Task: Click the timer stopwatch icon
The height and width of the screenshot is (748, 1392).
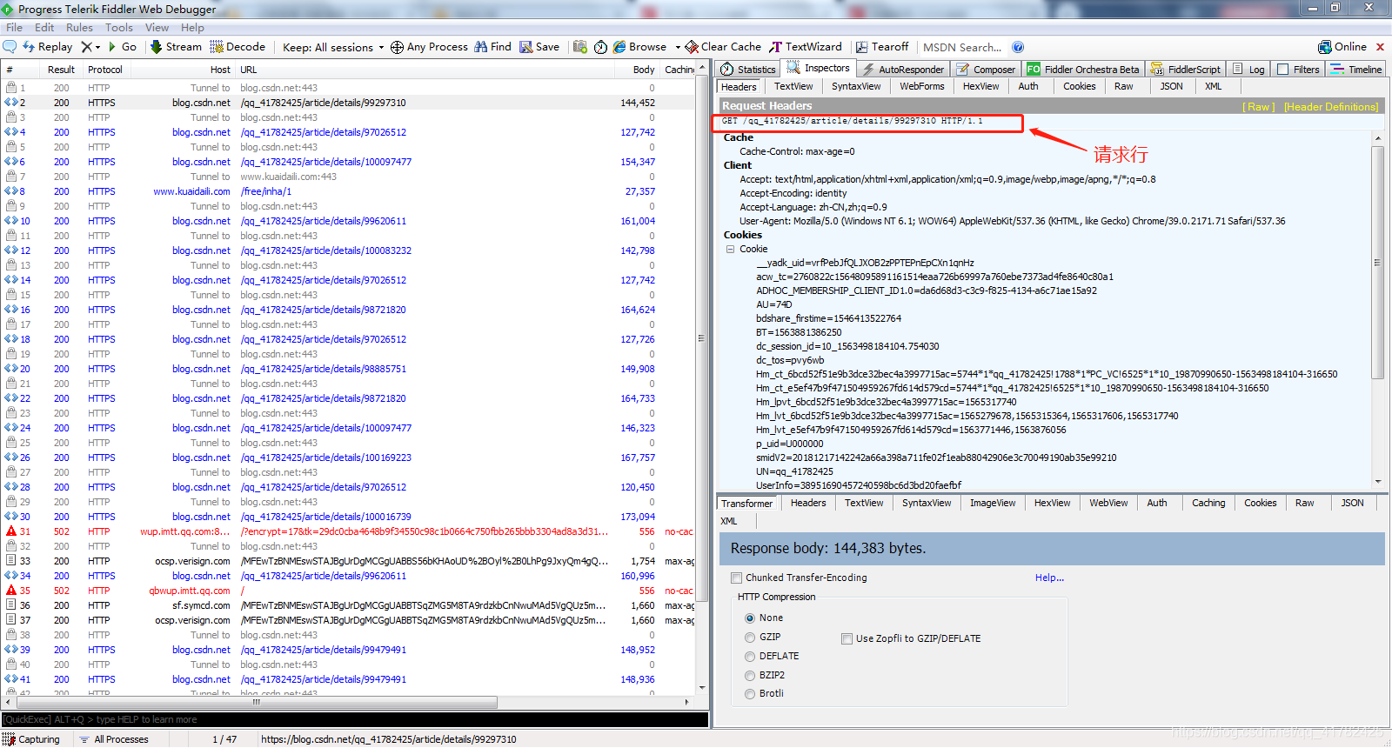Action: coord(600,47)
